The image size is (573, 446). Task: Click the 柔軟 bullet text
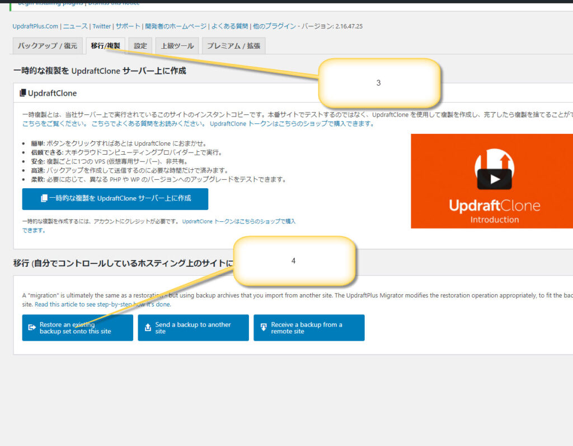[159, 179]
